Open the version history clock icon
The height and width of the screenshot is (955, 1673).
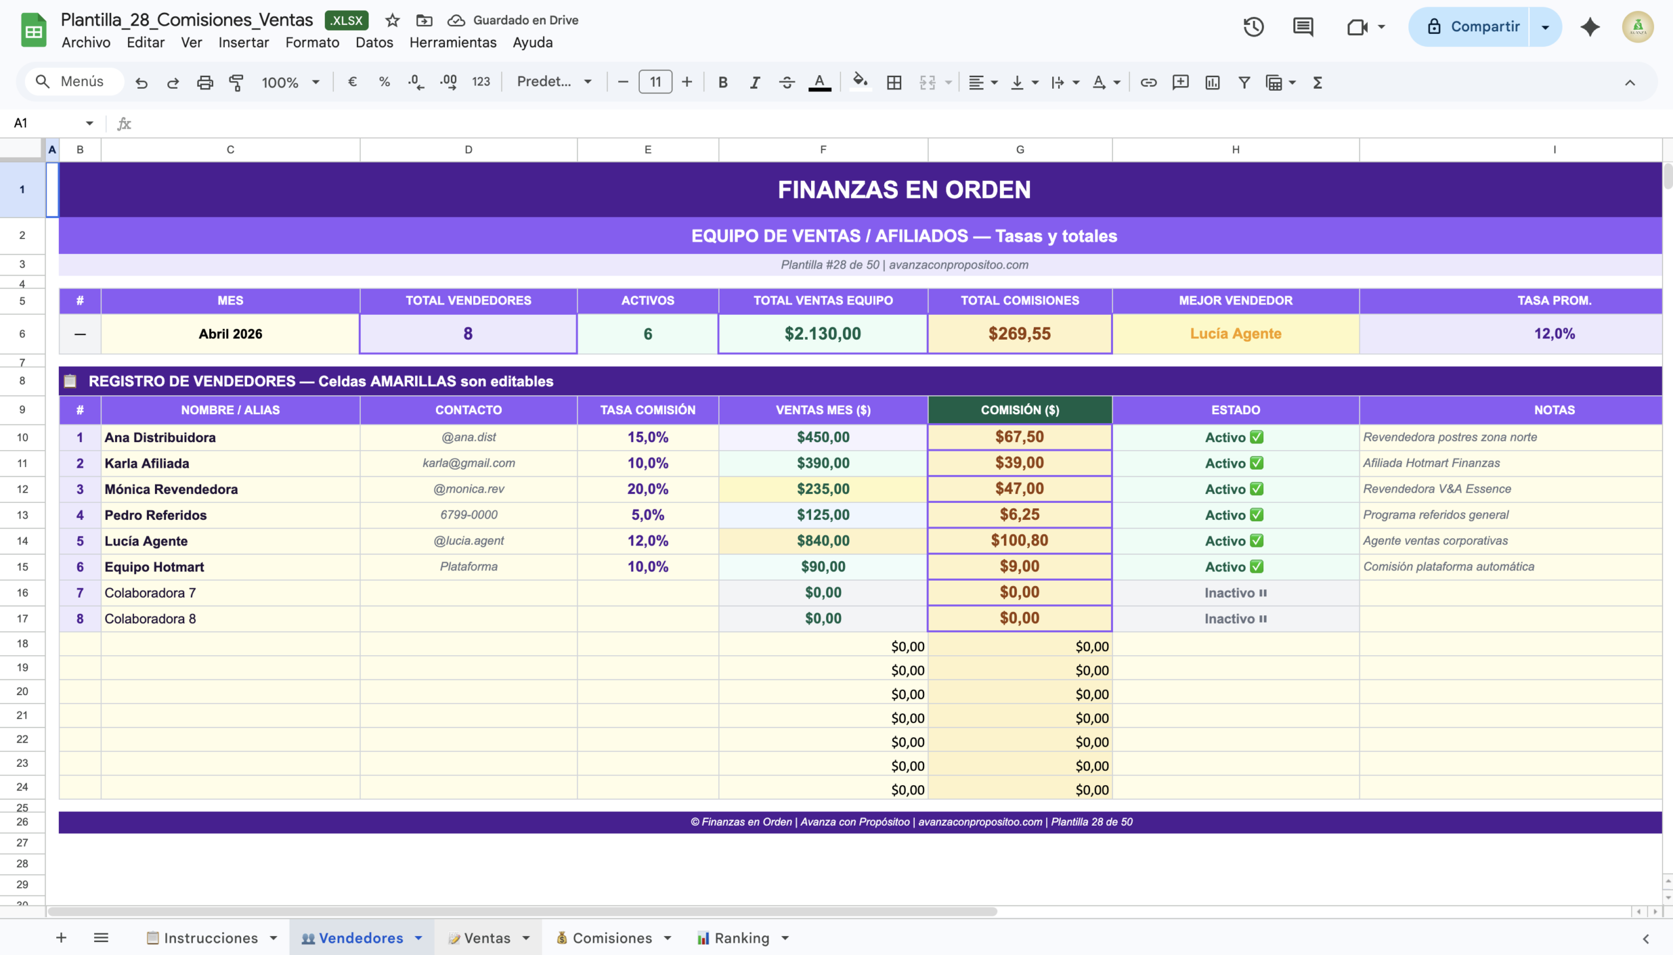[1253, 27]
